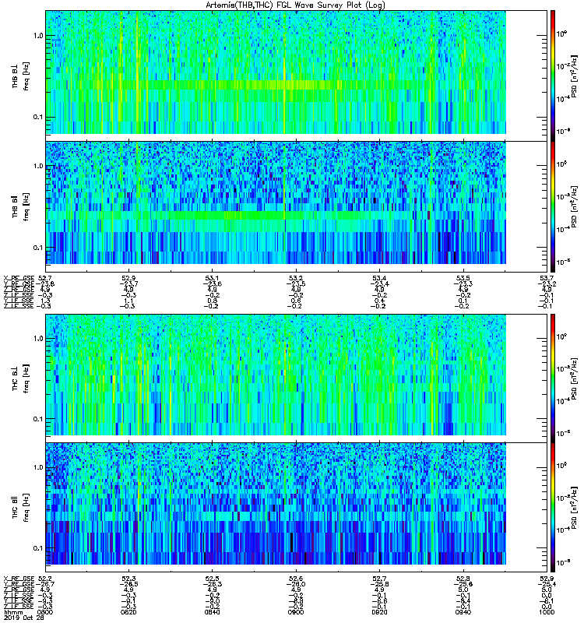The width and height of the screenshot is (584, 623).
Task: Click the upper X_RE_GSE row label under THB panels
Action: (19, 278)
